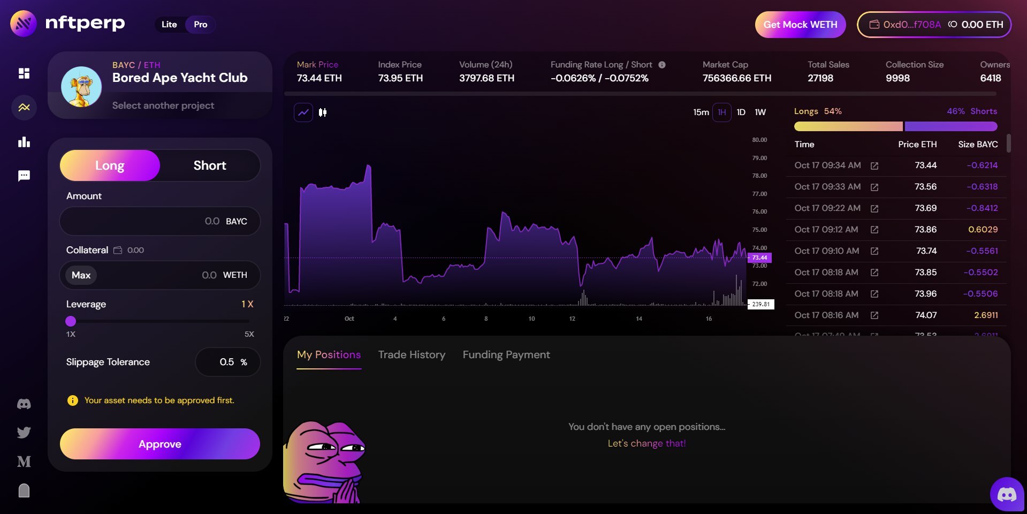The height and width of the screenshot is (514, 1027).
Task: Show funding rate info tooltip icon
Action: (x=662, y=65)
